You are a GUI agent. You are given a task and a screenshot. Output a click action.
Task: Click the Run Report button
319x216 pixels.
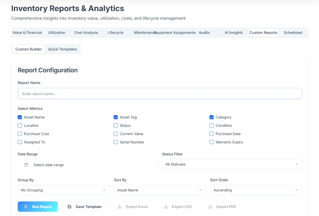(x=38, y=207)
